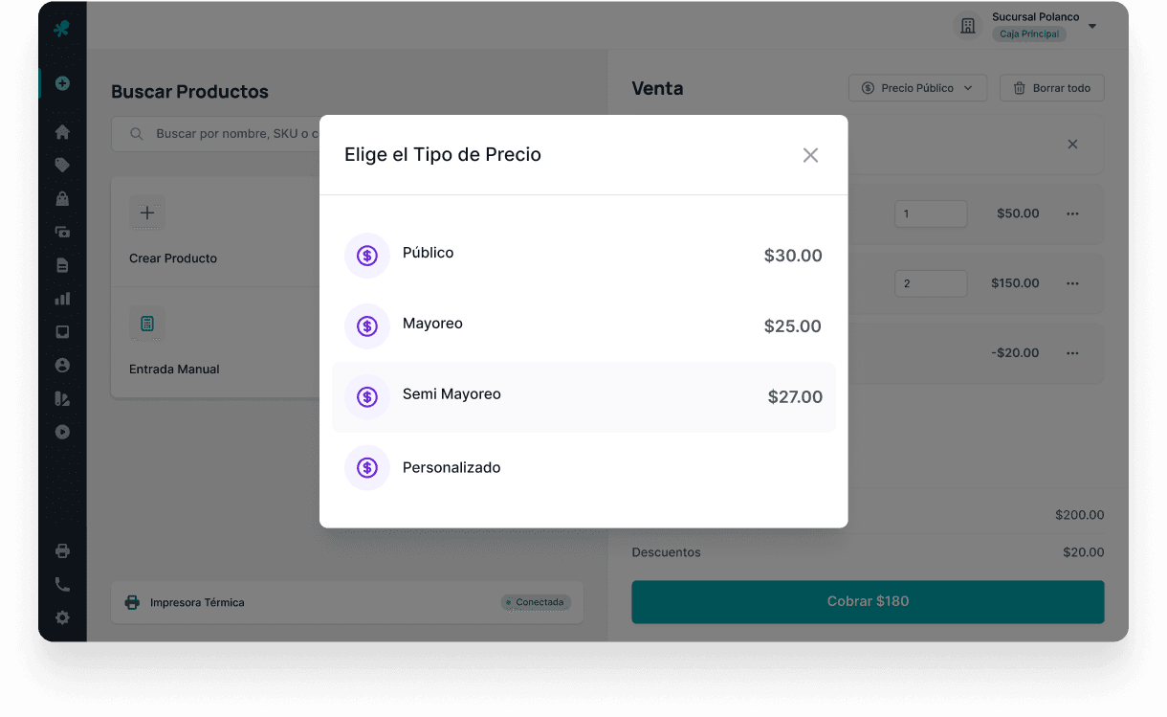Click the bar chart reports icon
The width and height of the screenshot is (1167, 717).
62,299
